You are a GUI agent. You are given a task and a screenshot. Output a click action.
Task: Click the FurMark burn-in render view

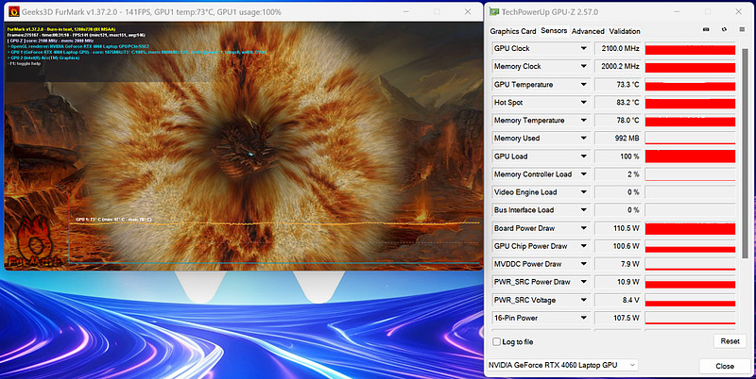244,146
